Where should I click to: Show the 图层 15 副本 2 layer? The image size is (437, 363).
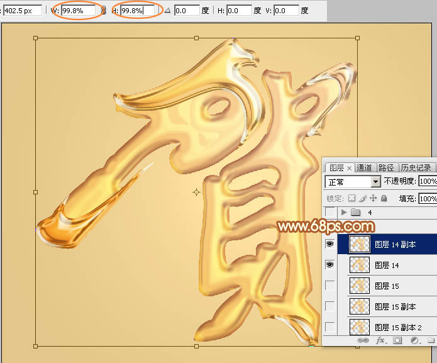330,327
